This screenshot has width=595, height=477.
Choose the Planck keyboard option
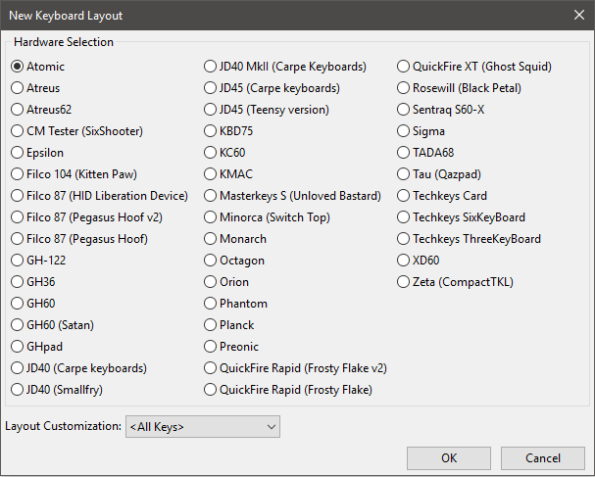pos(211,325)
